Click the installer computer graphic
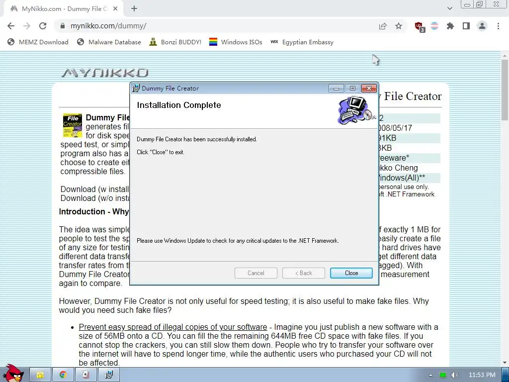This screenshot has height=382, width=509. 356,110
